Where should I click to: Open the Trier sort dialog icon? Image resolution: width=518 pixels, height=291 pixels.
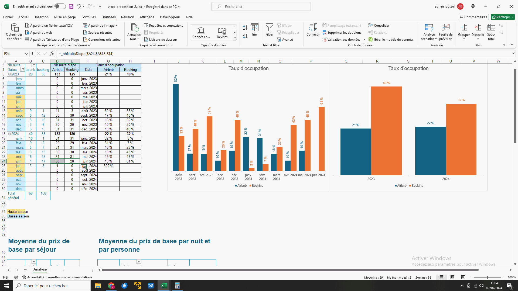[254, 27]
